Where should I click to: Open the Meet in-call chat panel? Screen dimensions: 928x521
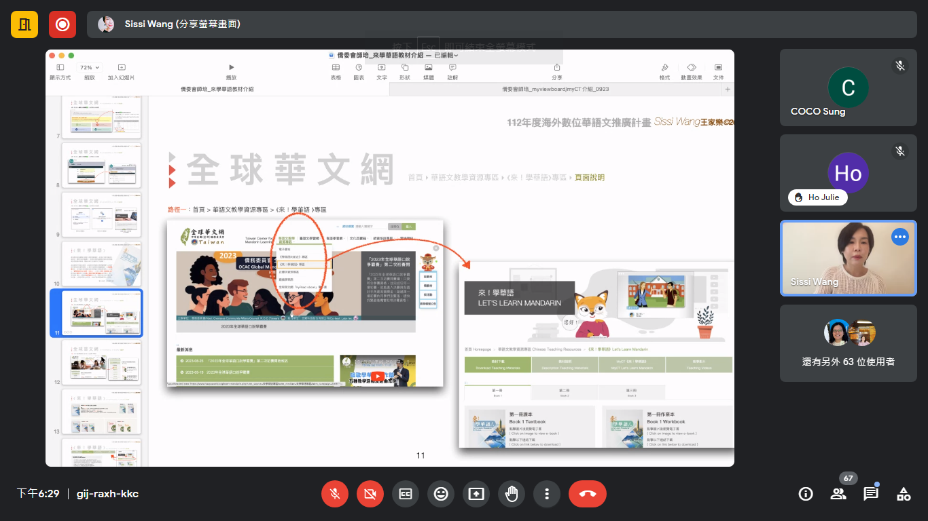pyautogui.click(x=870, y=494)
